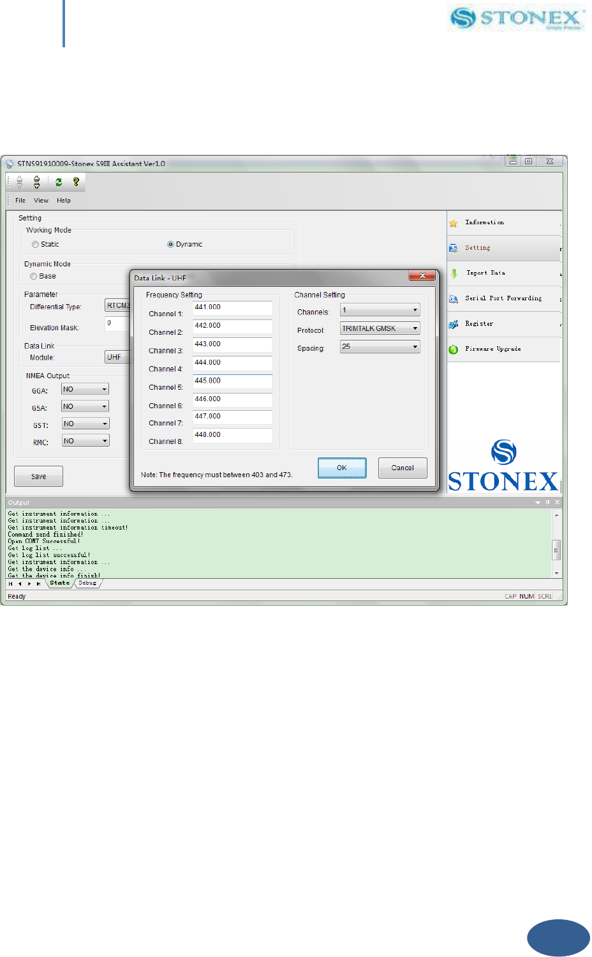Open the Spacing dropdown
Image resolution: width=592 pixels, height=957 pixels.
click(x=380, y=346)
